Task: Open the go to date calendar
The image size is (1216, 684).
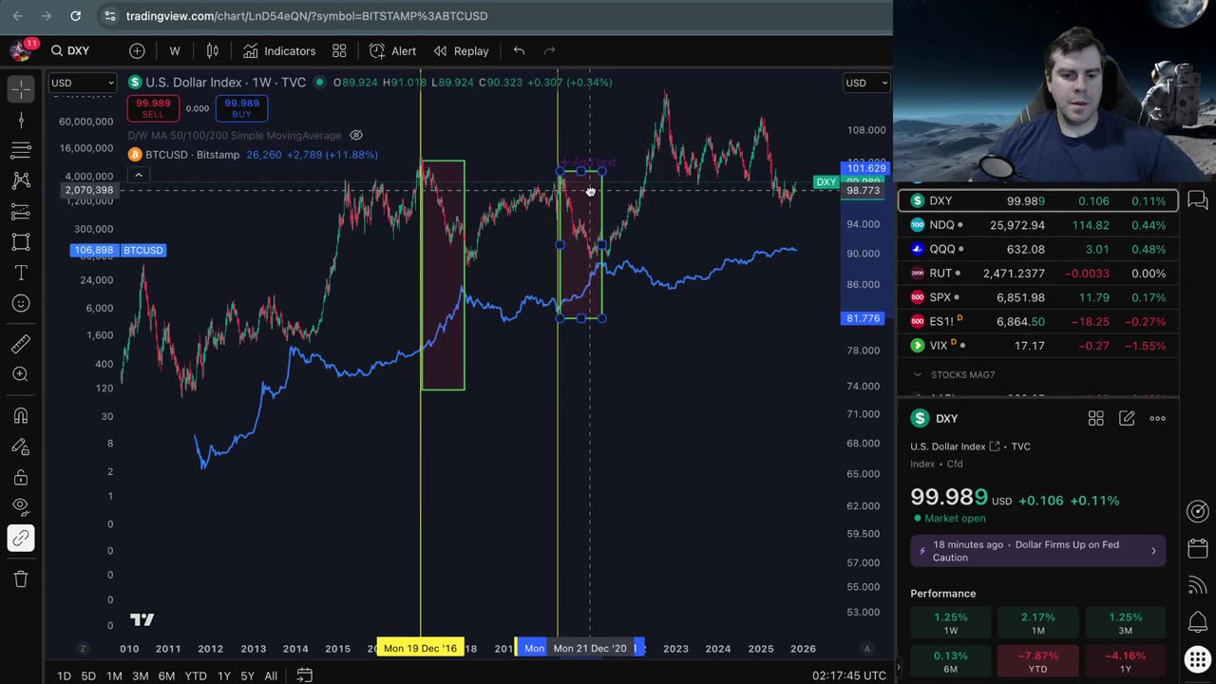Action: pyautogui.click(x=304, y=675)
